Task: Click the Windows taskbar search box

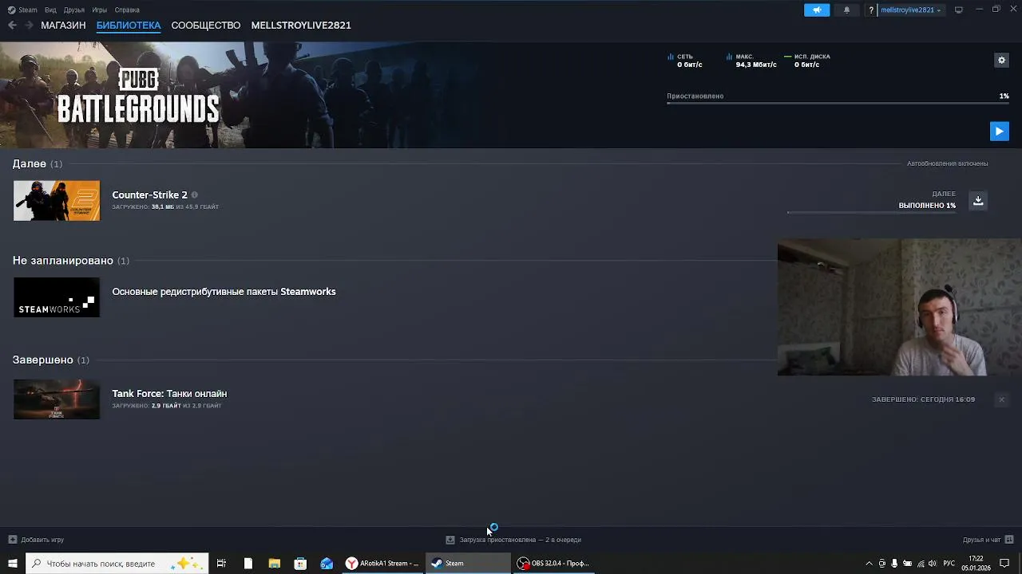Action: 117,564
